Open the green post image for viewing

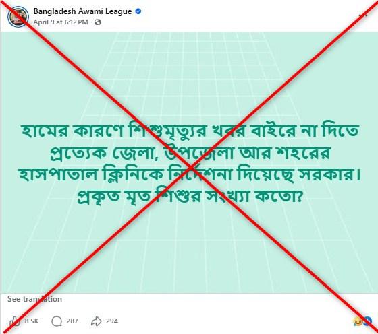pos(190,162)
